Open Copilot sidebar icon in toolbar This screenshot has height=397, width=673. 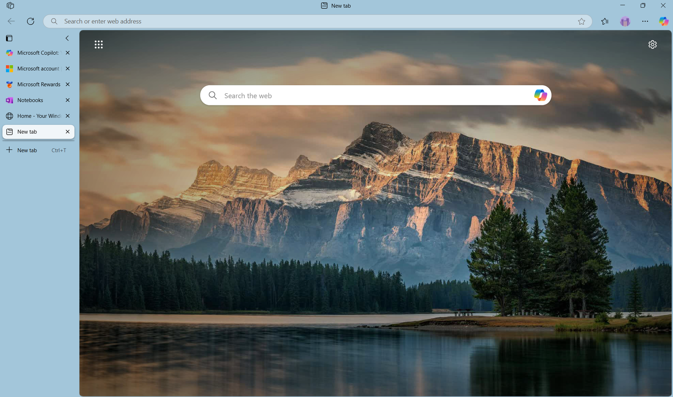[664, 21]
